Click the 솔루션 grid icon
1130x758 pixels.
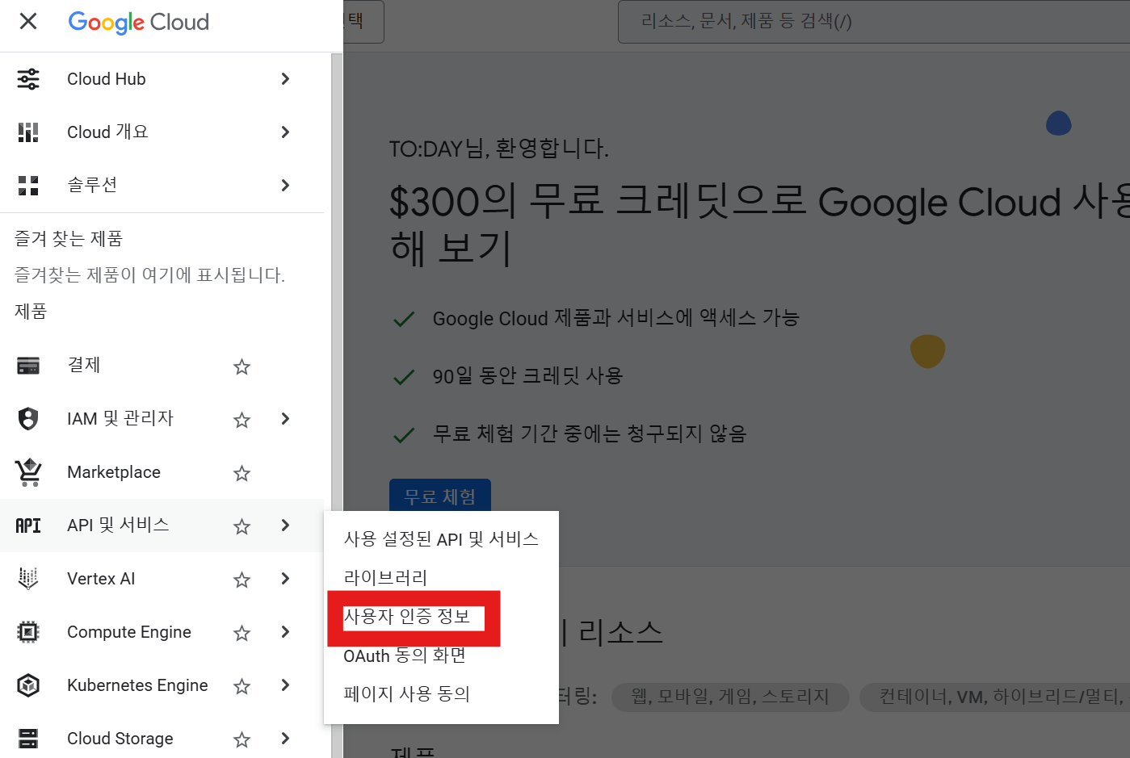[28, 186]
